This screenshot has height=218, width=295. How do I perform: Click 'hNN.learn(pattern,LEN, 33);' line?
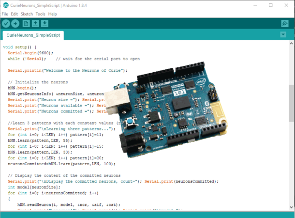pos(40,152)
